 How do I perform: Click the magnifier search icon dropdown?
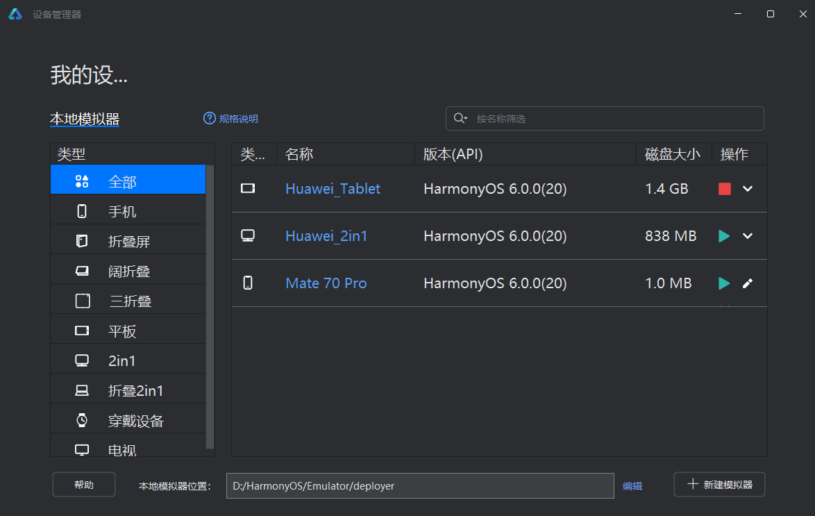(460, 119)
